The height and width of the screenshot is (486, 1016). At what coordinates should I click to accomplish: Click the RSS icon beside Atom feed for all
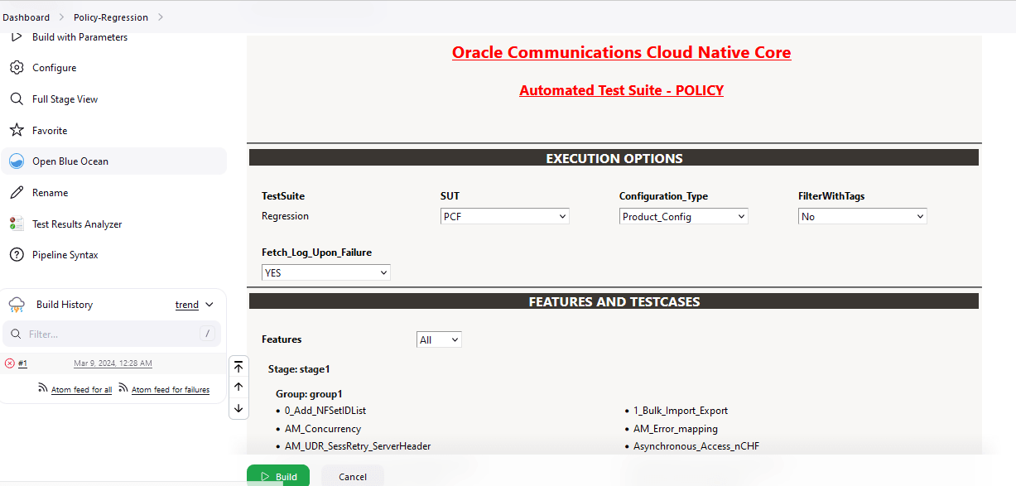(x=44, y=388)
